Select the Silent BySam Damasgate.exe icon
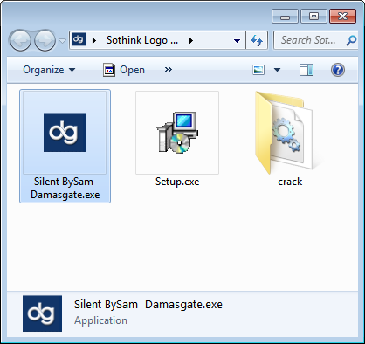This screenshot has width=365, height=344. pyautogui.click(x=65, y=133)
